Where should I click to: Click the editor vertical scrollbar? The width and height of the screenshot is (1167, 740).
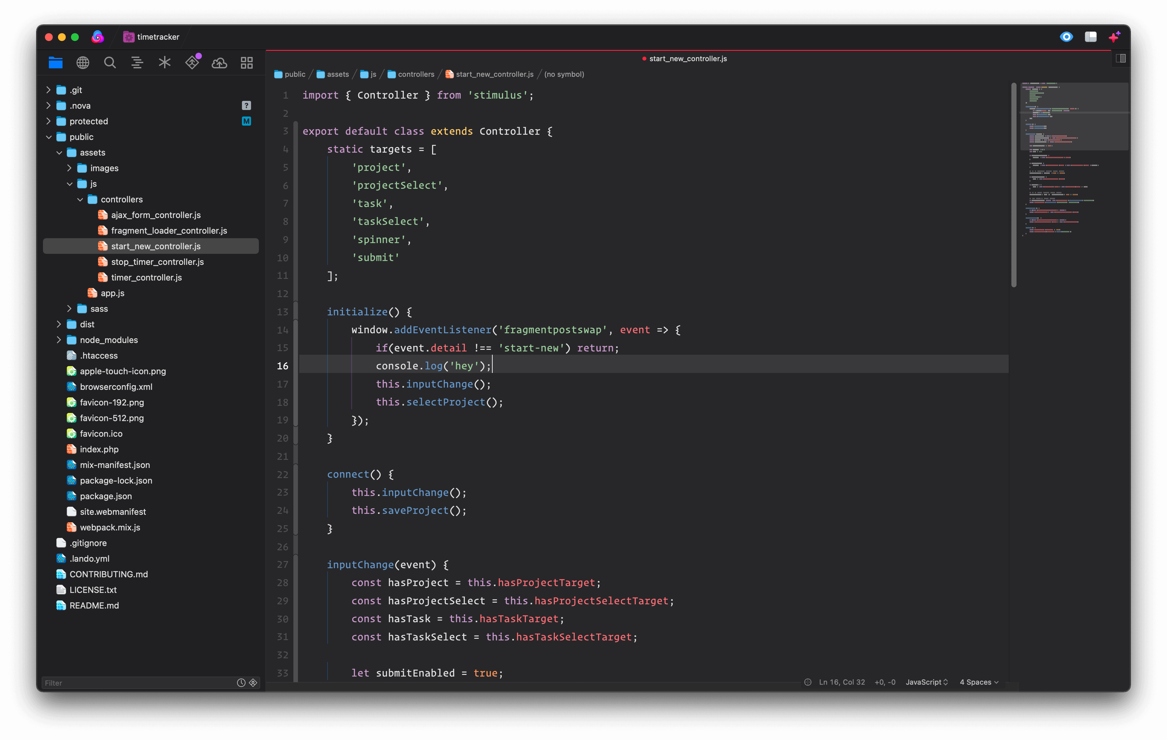[x=1014, y=184]
